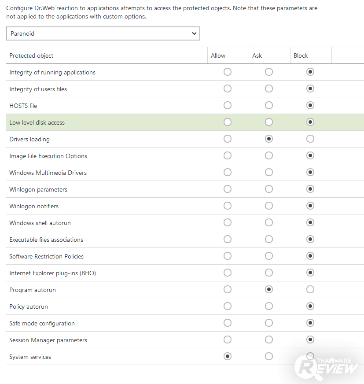
Task: Choose Allow for Software Restriction Policies
Action: point(228,256)
